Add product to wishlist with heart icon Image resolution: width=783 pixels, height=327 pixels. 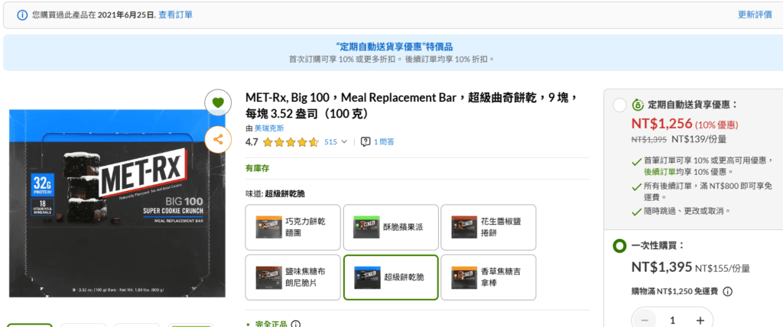pos(218,103)
